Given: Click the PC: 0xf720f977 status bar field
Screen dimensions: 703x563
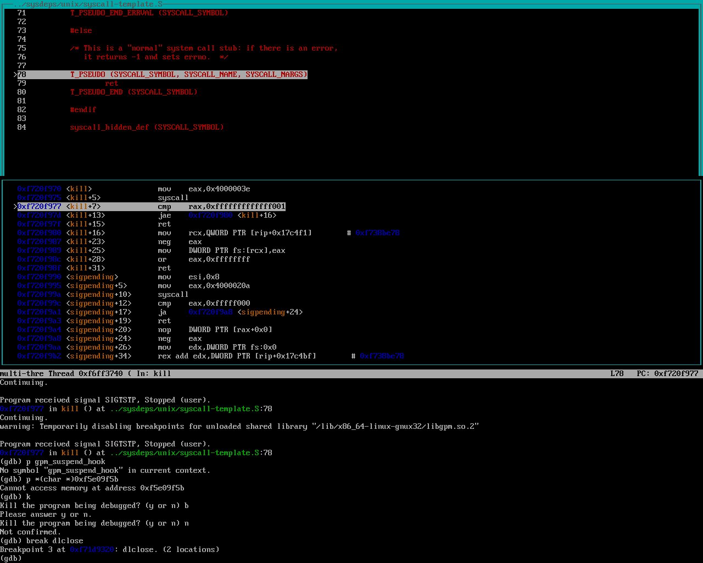Looking at the screenshot, I should click(x=667, y=373).
